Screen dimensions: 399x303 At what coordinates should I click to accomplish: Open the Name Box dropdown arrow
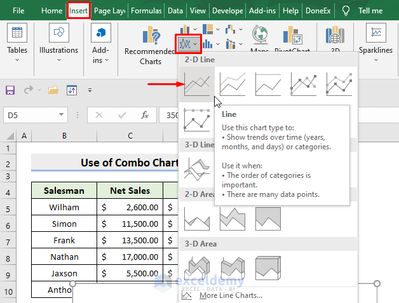[x=61, y=114]
